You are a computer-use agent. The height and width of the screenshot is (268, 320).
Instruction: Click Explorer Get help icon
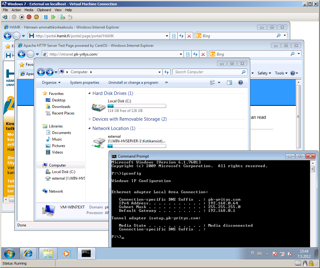point(241,83)
